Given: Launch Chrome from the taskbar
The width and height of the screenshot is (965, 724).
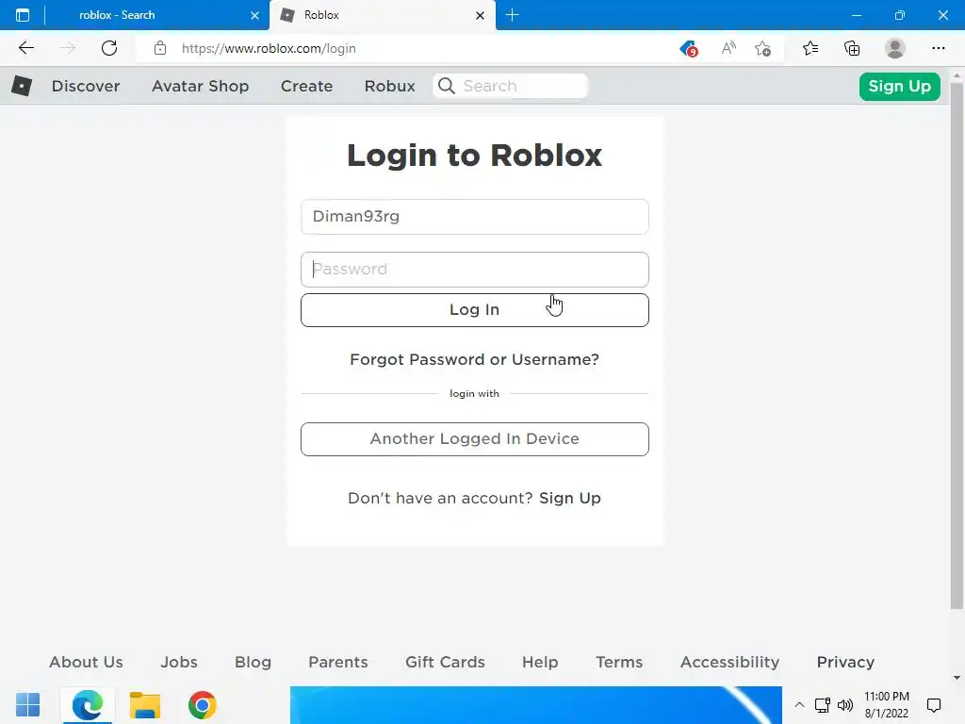Looking at the screenshot, I should pos(203,705).
